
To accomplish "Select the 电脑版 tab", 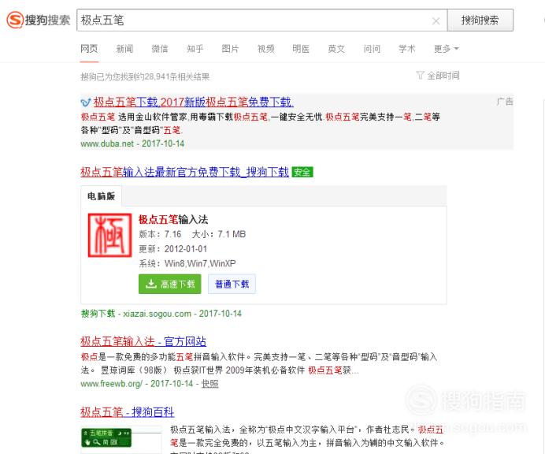I will (x=101, y=196).
